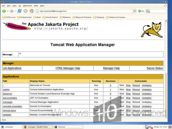This screenshot has width=172, height=129.
Task: Open the Entertainment bookmarks folder
Action: 25,17
